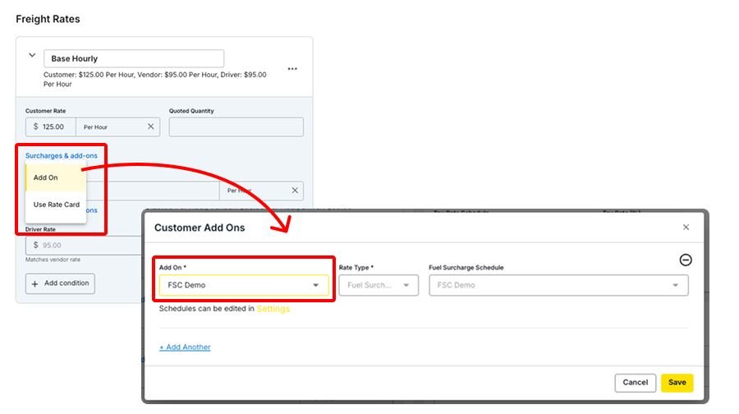
Task: Follow the Settings link for schedules
Action: pyautogui.click(x=273, y=309)
